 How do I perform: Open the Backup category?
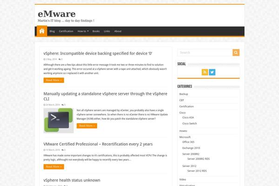[184, 94]
